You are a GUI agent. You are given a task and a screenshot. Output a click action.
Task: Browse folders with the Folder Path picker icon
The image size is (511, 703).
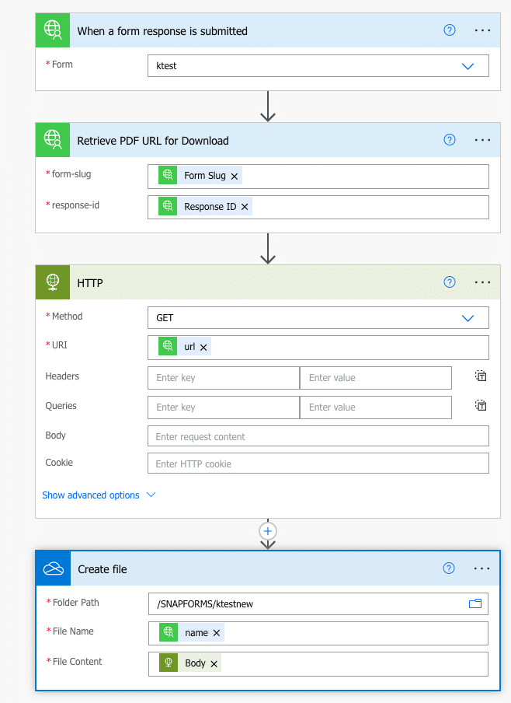pos(474,603)
